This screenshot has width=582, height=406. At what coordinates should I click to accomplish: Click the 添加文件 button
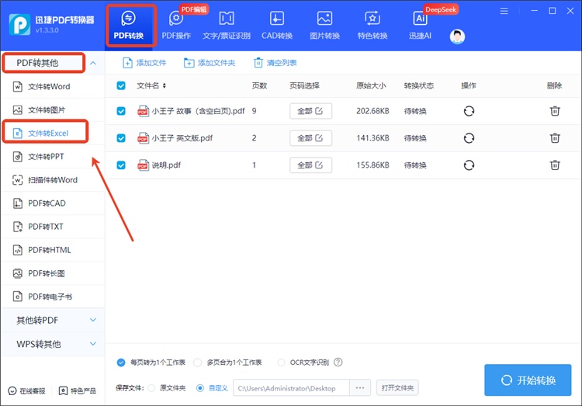[144, 63]
